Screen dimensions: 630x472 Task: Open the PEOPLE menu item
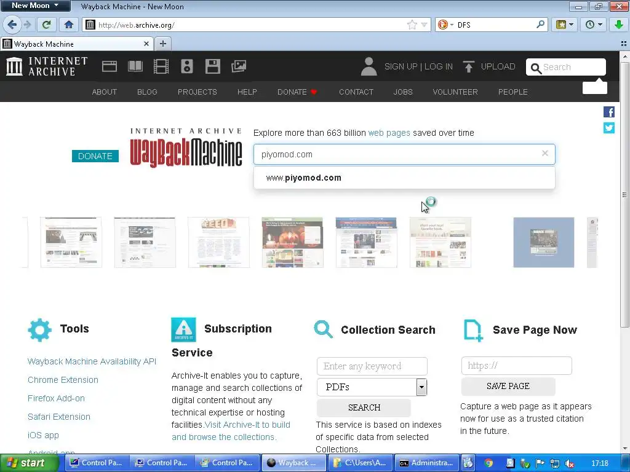[512, 92]
